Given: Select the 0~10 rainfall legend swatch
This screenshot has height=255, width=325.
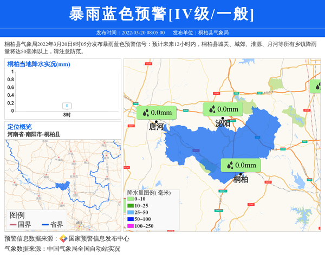Looking at the screenshot, I should [x=130, y=200].
